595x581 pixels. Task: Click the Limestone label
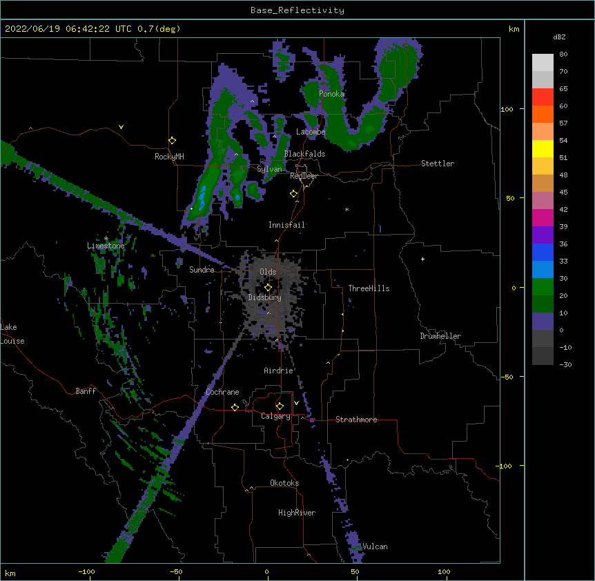(x=106, y=246)
